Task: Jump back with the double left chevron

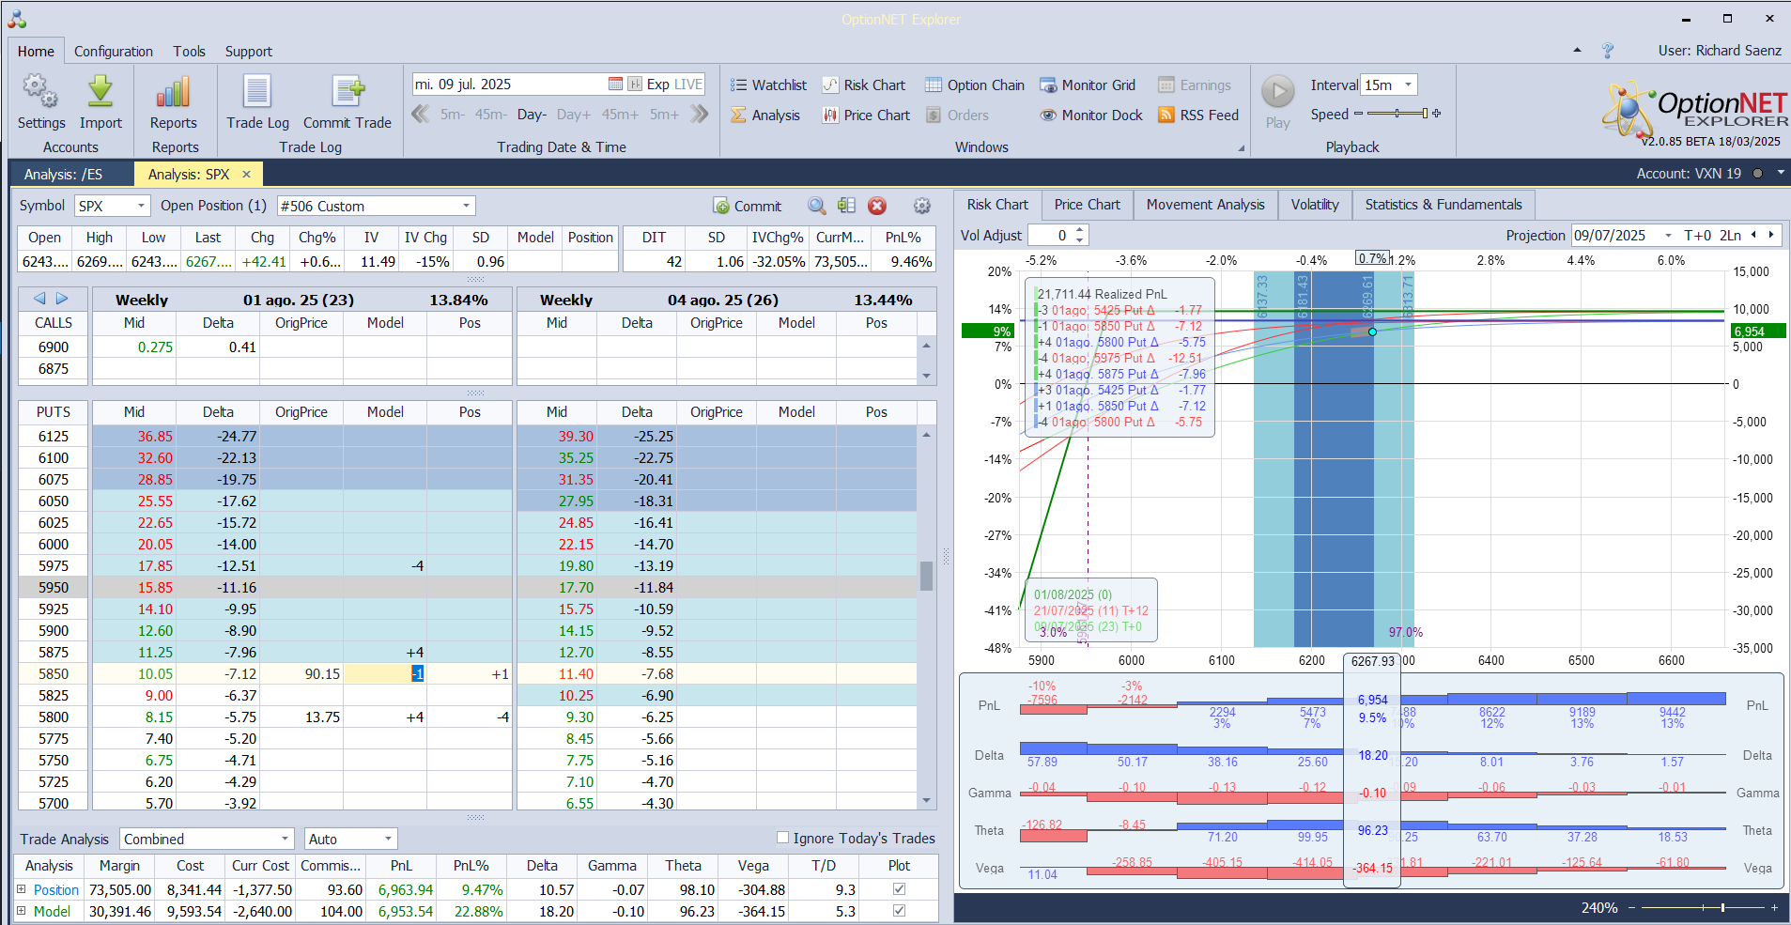Action: (x=421, y=114)
